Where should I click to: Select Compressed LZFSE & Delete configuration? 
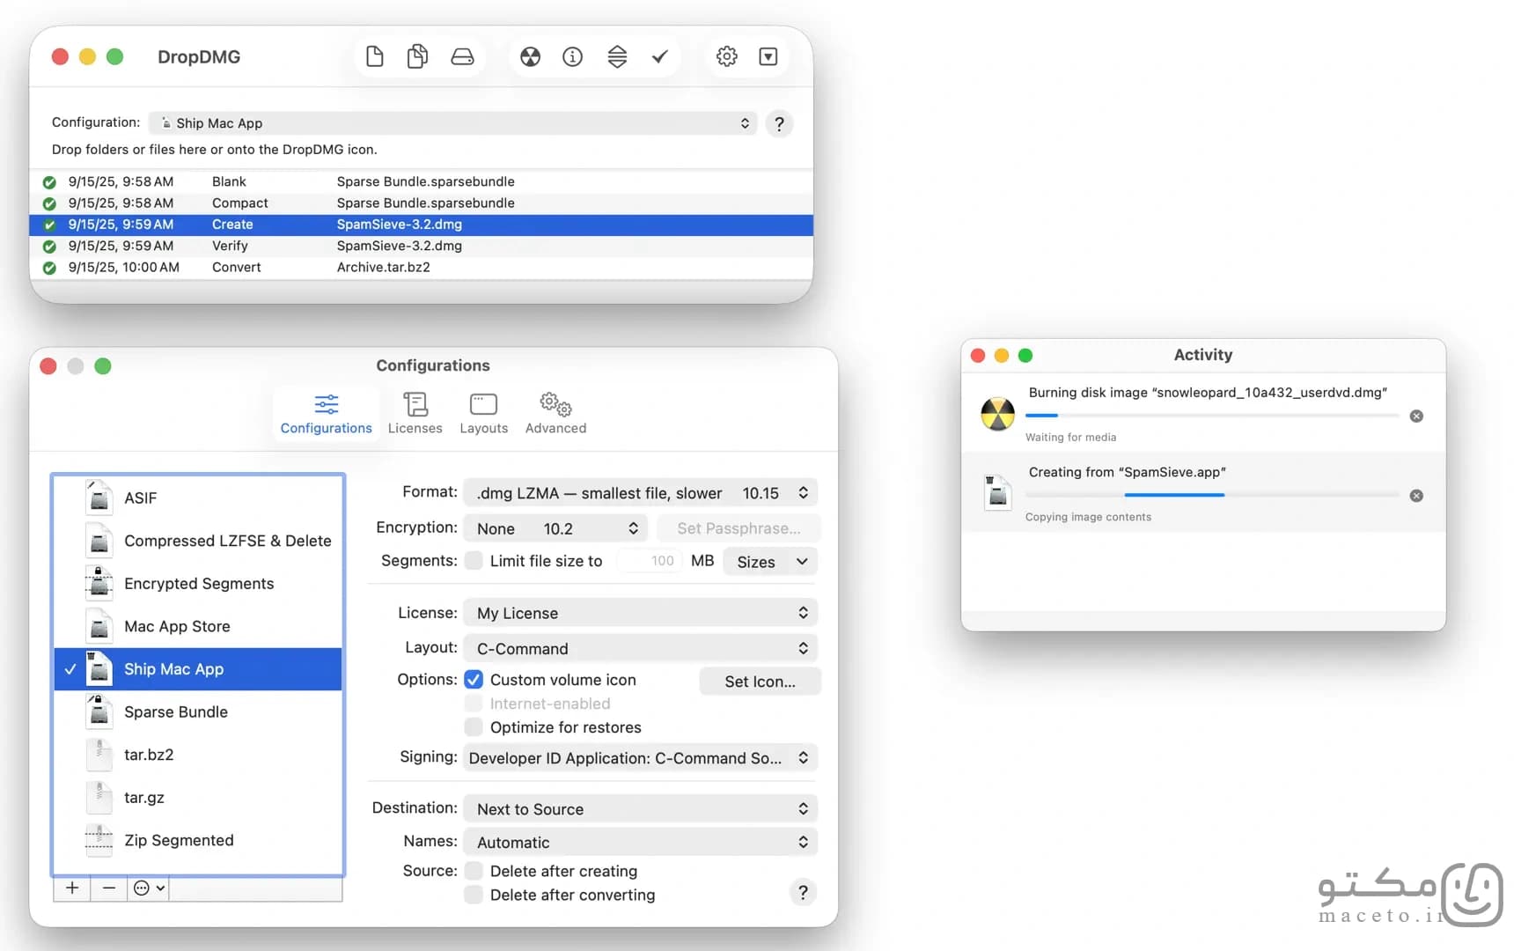point(197,541)
